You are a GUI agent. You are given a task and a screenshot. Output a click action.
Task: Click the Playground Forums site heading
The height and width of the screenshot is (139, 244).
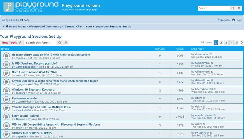(81, 6)
